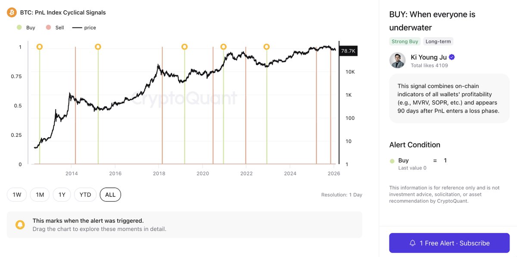Click the yellow alert marker icon in footer note
Screen dimensions: 517x257
tap(20, 224)
